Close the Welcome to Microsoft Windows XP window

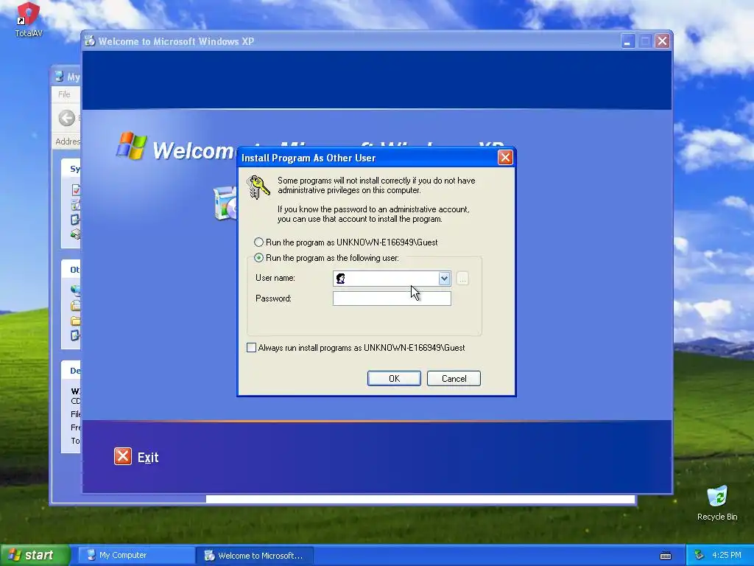point(662,41)
